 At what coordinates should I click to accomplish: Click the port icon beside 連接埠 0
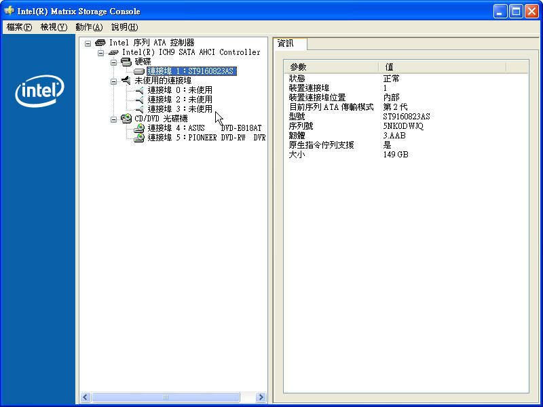point(139,91)
